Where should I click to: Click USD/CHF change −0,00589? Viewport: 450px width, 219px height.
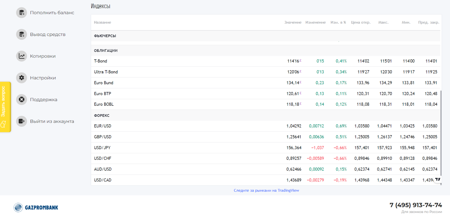coord(315,158)
